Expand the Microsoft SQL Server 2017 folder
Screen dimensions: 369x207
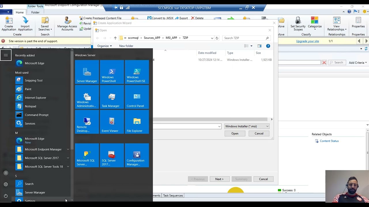pyautogui.click(x=68, y=158)
